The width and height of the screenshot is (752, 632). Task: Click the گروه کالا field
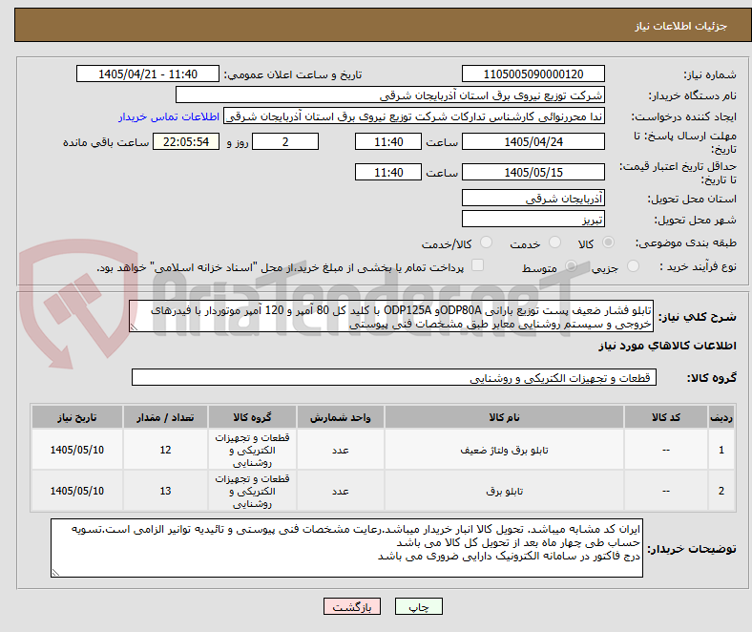(394, 378)
